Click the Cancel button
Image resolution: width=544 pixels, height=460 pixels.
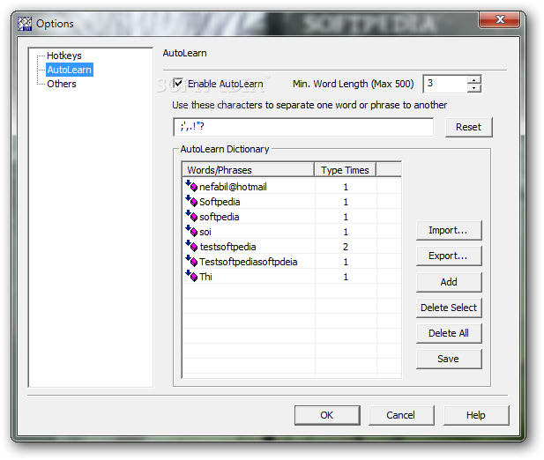(401, 415)
